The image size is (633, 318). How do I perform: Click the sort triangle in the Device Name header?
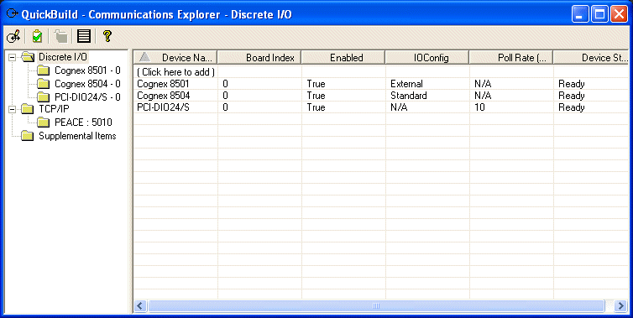click(144, 57)
